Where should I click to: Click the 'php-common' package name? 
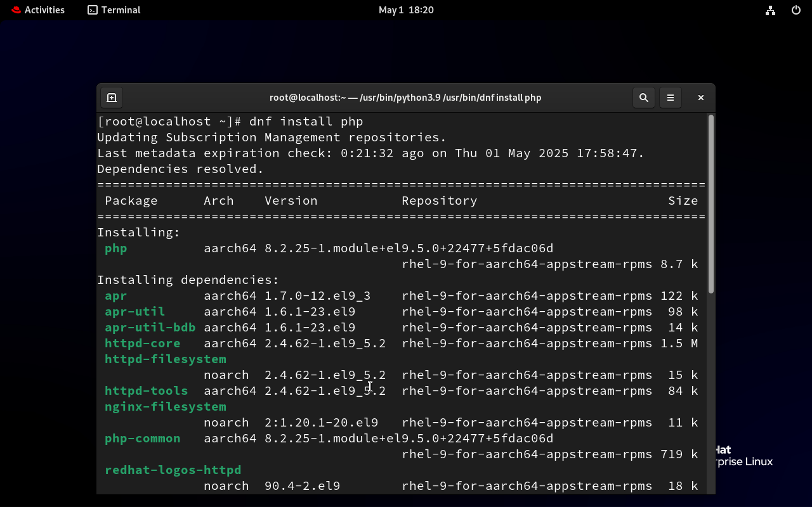pos(143,439)
